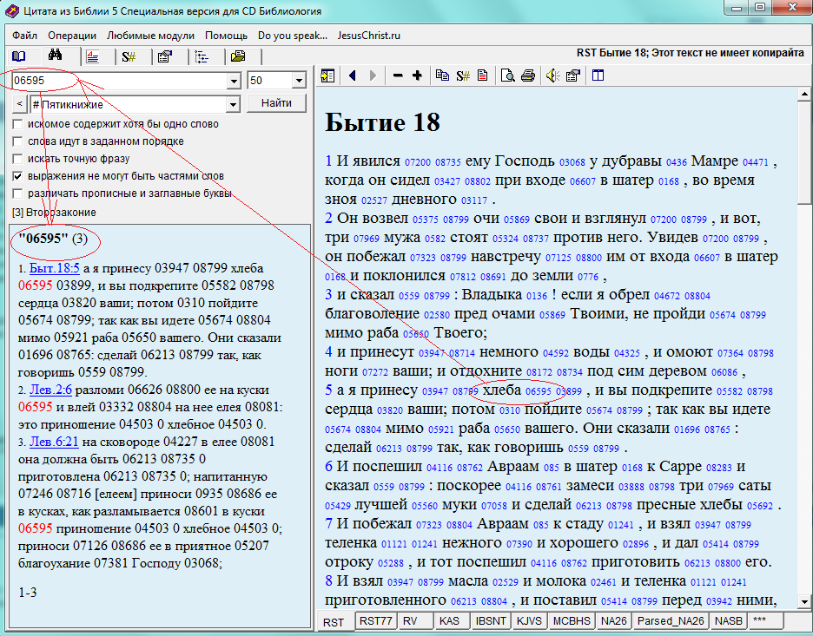Open the clipboard-with-hammer settings tab in left panel
The width and height of the screenshot is (813, 636).
point(165,57)
